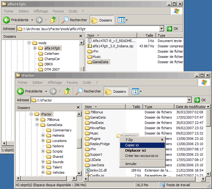The height and width of the screenshot is (189, 212).
Task: Open Affichage menu in alfa147gtr window
Action: [x=41, y=11]
